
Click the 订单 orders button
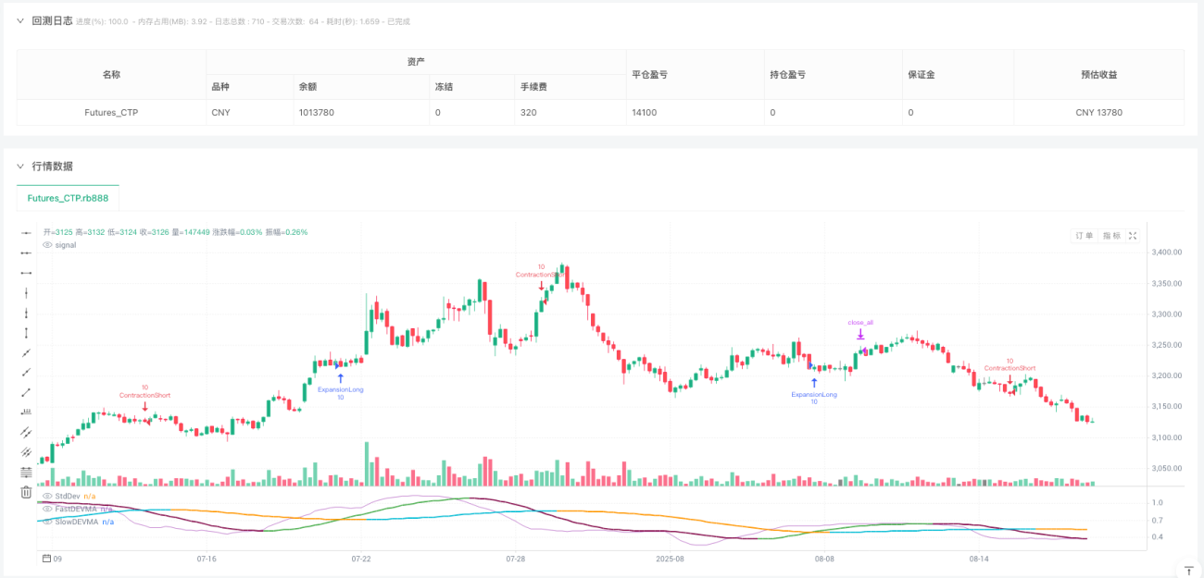click(x=1084, y=235)
